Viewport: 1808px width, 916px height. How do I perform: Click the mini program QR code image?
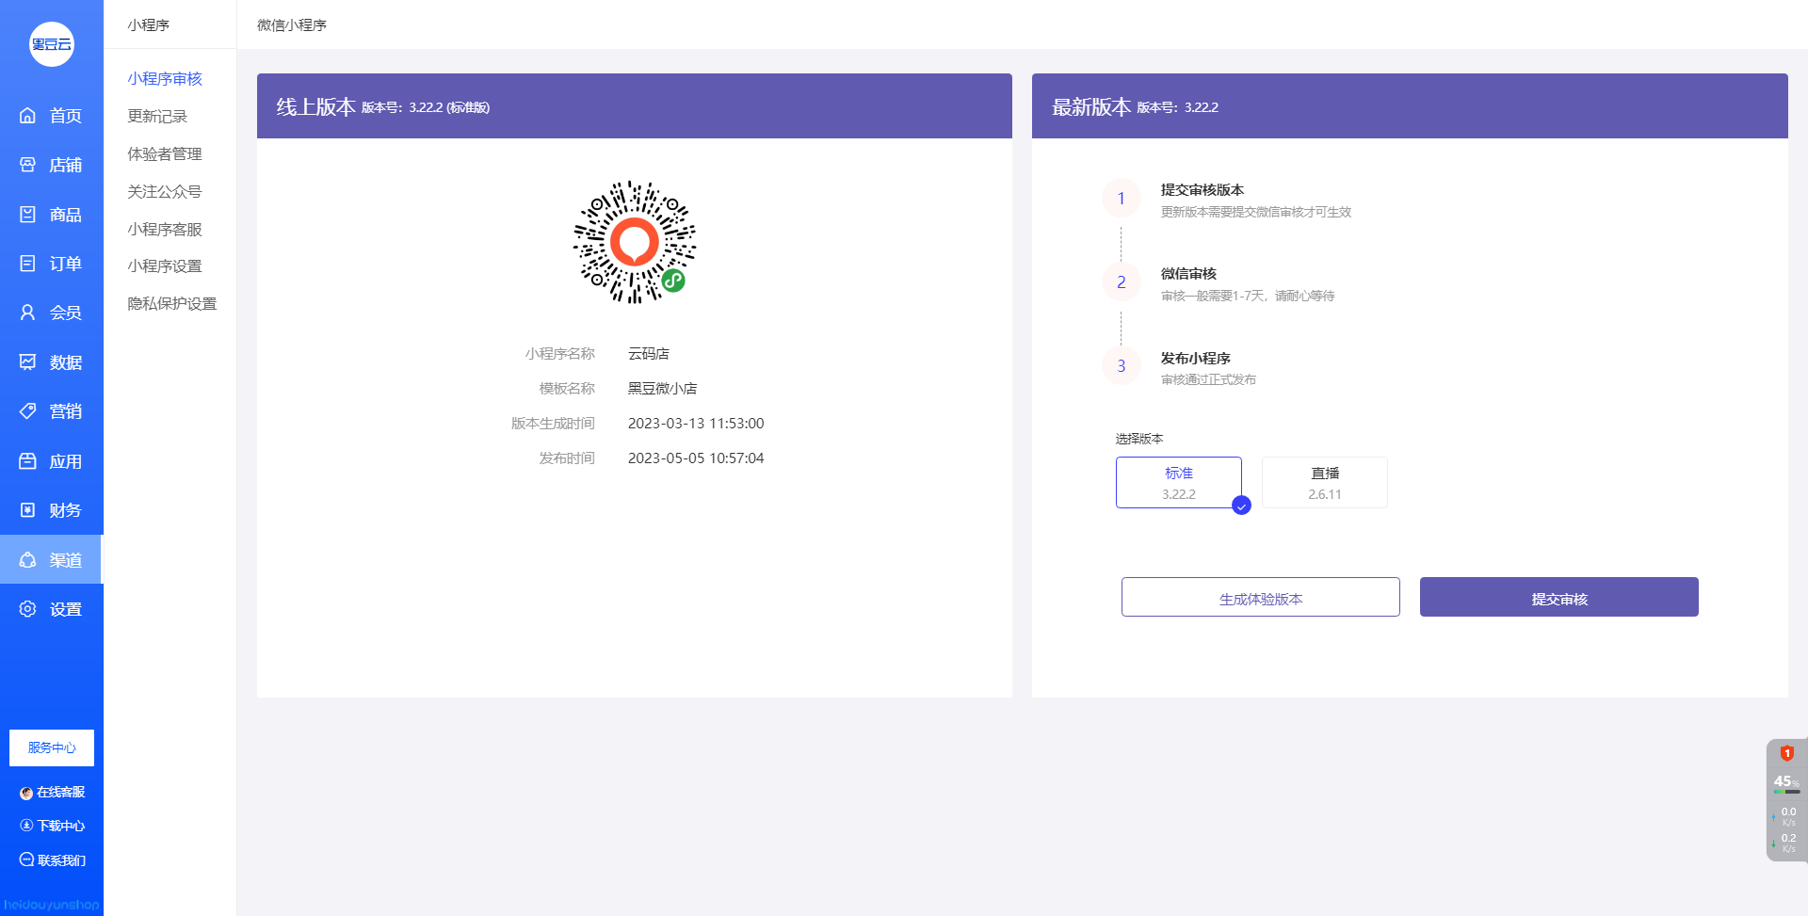[x=635, y=242]
